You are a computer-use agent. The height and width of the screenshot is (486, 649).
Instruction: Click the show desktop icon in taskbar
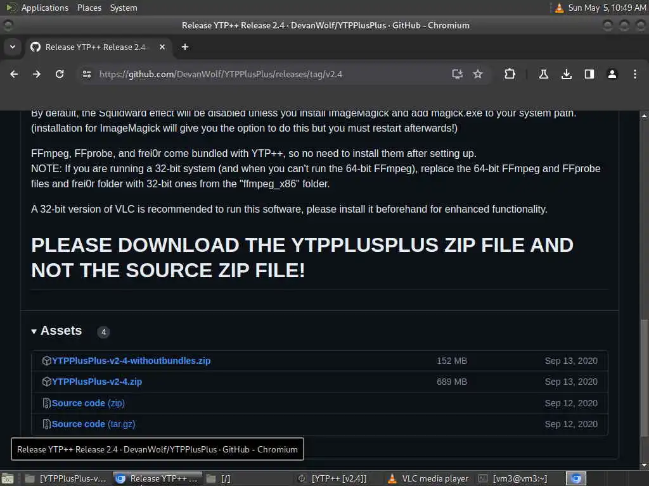[x=8, y=479]
